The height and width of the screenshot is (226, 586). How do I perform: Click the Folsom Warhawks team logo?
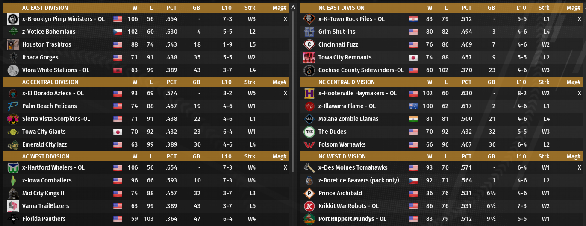[309, 145]
